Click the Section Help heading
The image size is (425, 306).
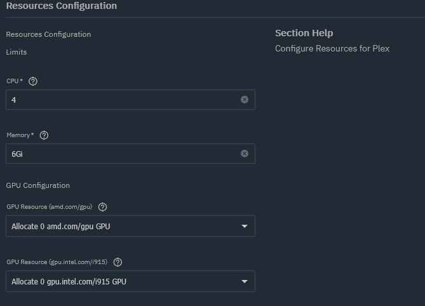point(304,33)
